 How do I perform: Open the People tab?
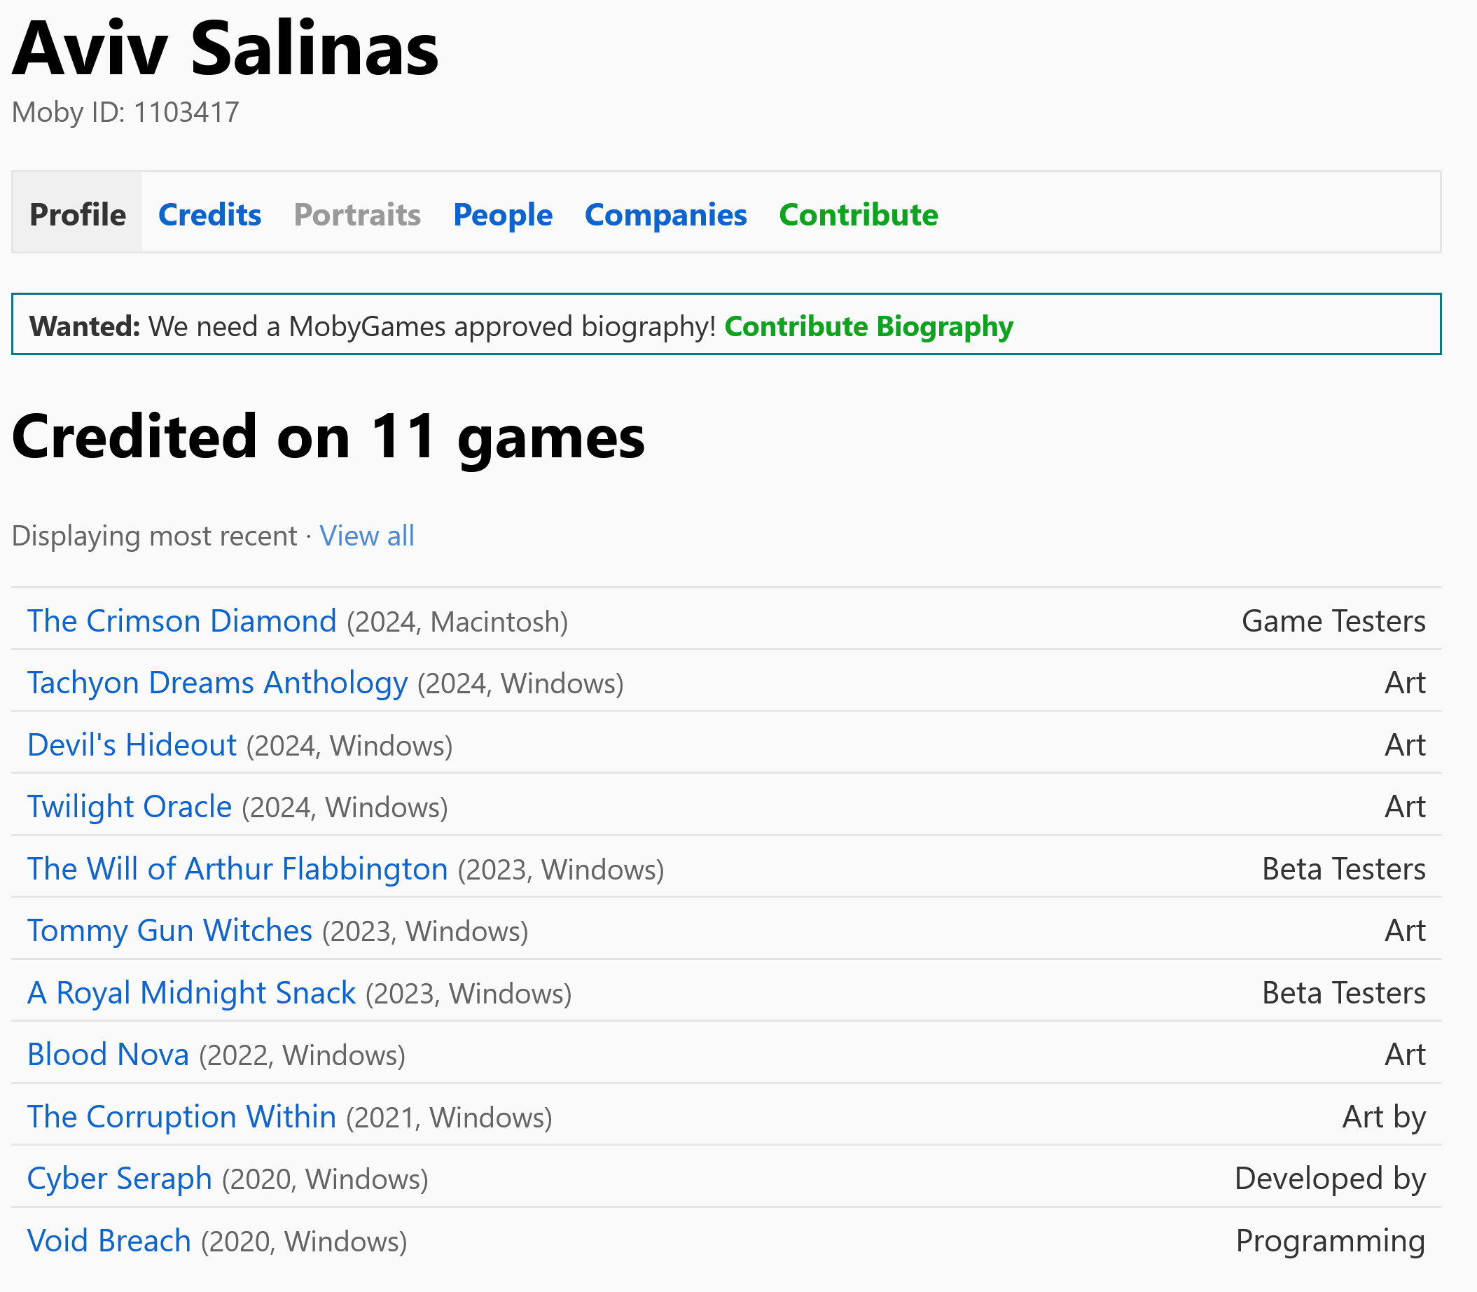(503, 214)
